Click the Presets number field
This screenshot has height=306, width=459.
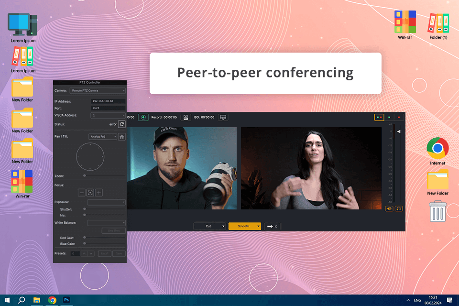coord(75,253)
